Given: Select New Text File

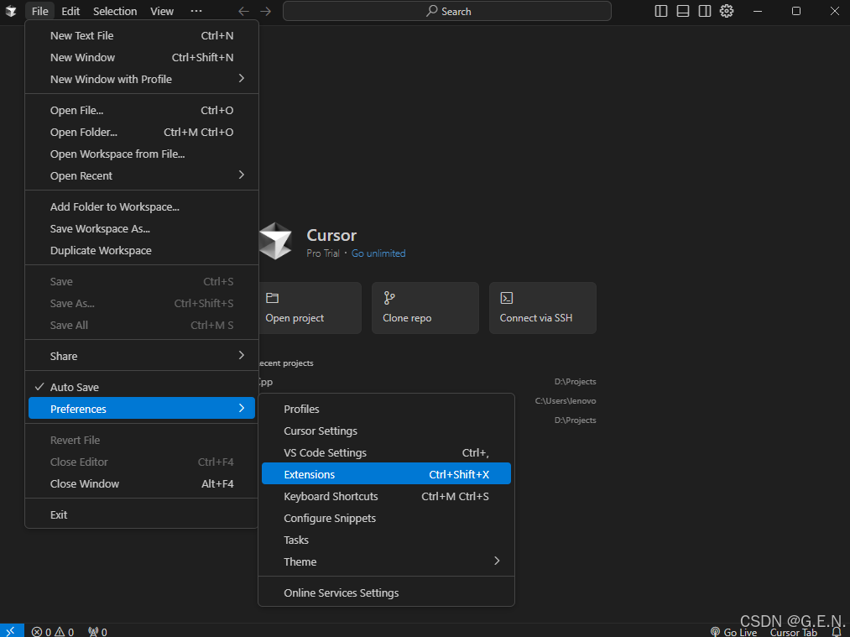Looking at the screenshot, I should pyautogui.click(x=142, y=36).
